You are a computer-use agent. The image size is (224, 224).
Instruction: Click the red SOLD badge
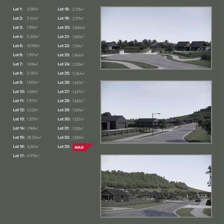click(x=82, y=147)
